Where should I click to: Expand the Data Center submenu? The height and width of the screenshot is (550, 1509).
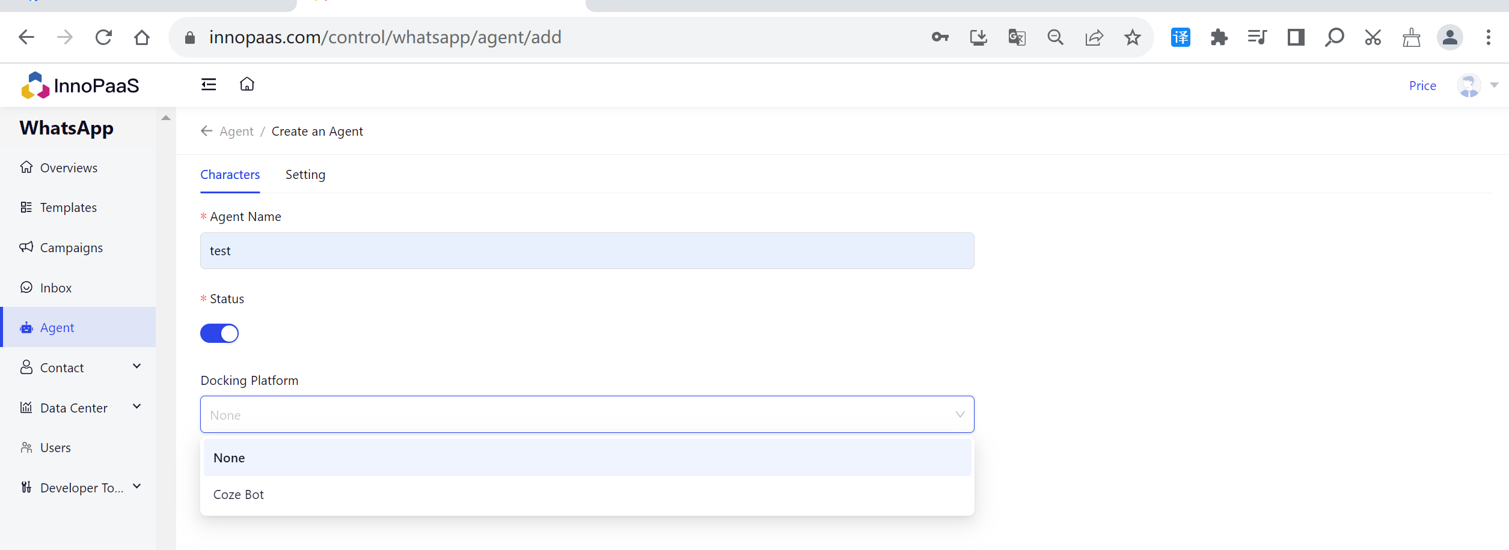(137, 407)
